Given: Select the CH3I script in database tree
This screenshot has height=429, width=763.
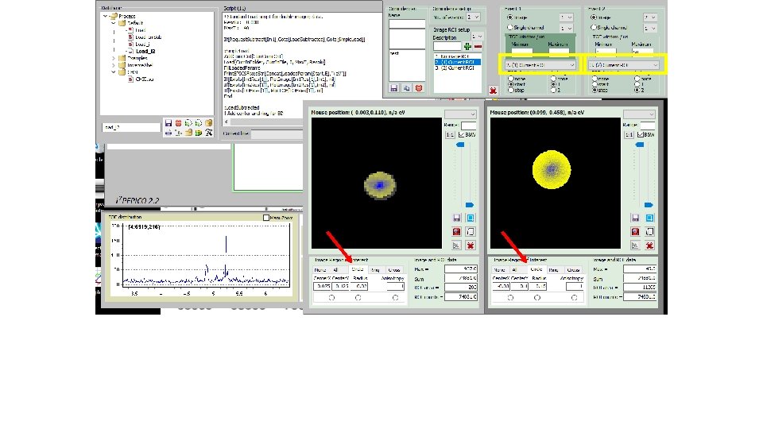Looking at the screenshot, I should 144,79.
